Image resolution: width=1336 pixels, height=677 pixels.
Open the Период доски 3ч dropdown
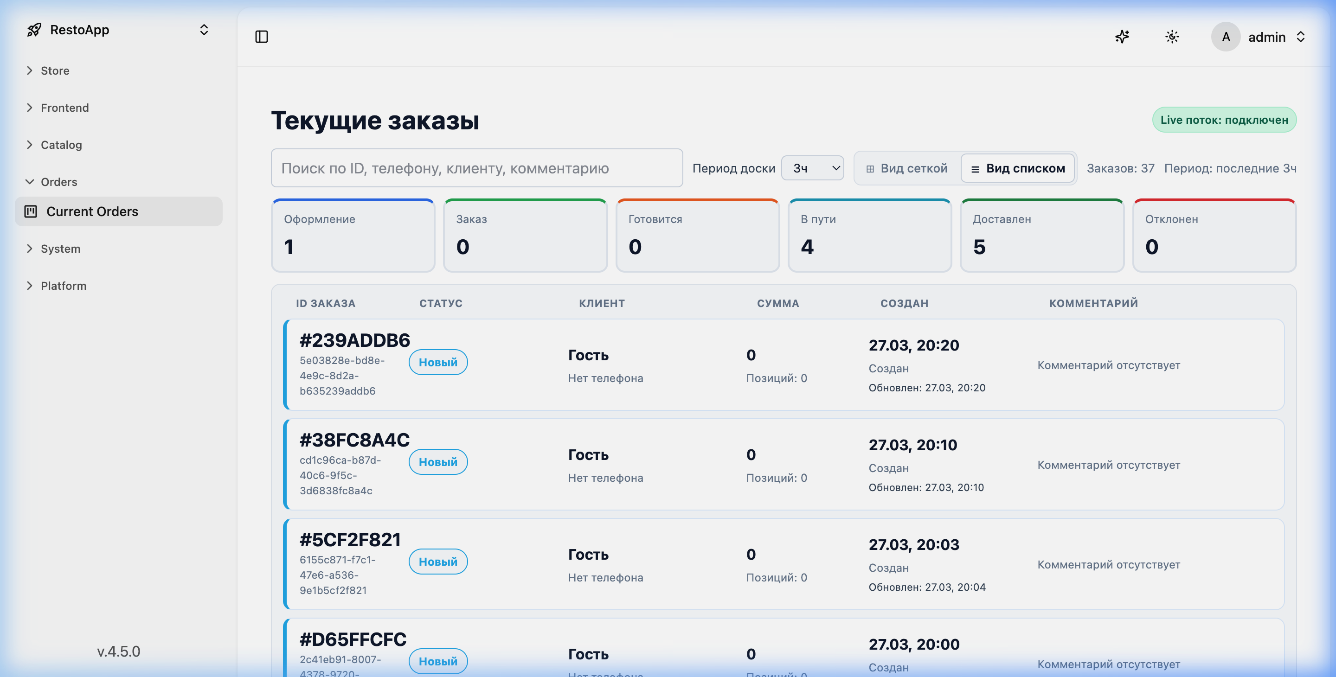[812, 168]
